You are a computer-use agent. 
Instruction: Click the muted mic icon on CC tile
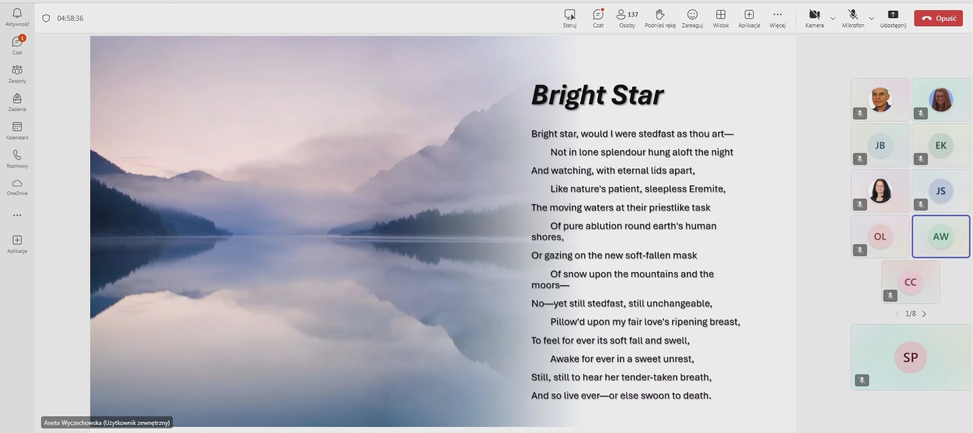click(x=890, y=296)
